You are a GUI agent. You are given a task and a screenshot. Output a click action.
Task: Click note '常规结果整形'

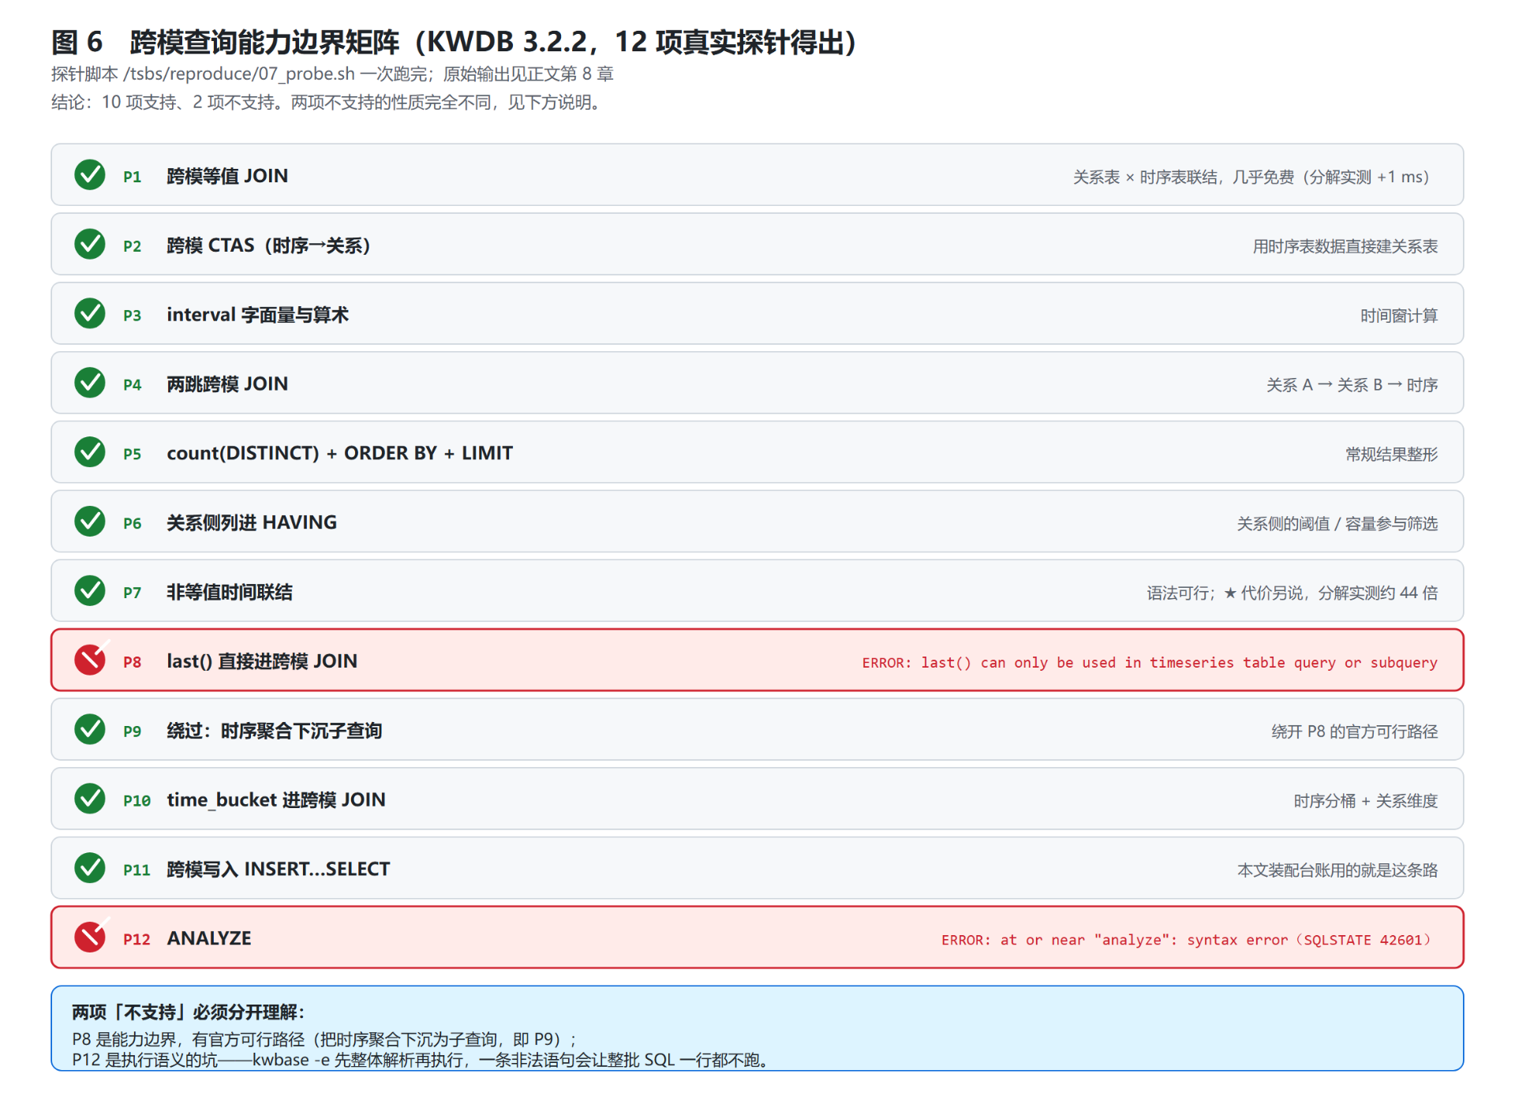point(1392,455)
